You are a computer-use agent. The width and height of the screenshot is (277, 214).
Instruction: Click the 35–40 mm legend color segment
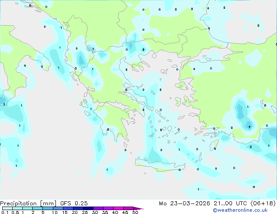(x=108, y=208)
